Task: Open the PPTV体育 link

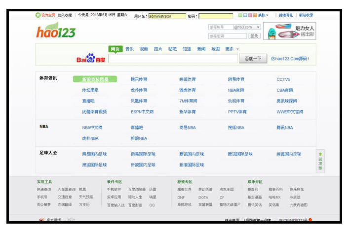Action: coord(237,112)
